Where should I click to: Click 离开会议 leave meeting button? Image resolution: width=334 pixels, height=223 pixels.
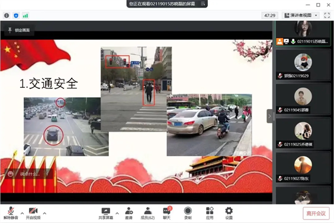pyautogui.click(x=316, y=214)
